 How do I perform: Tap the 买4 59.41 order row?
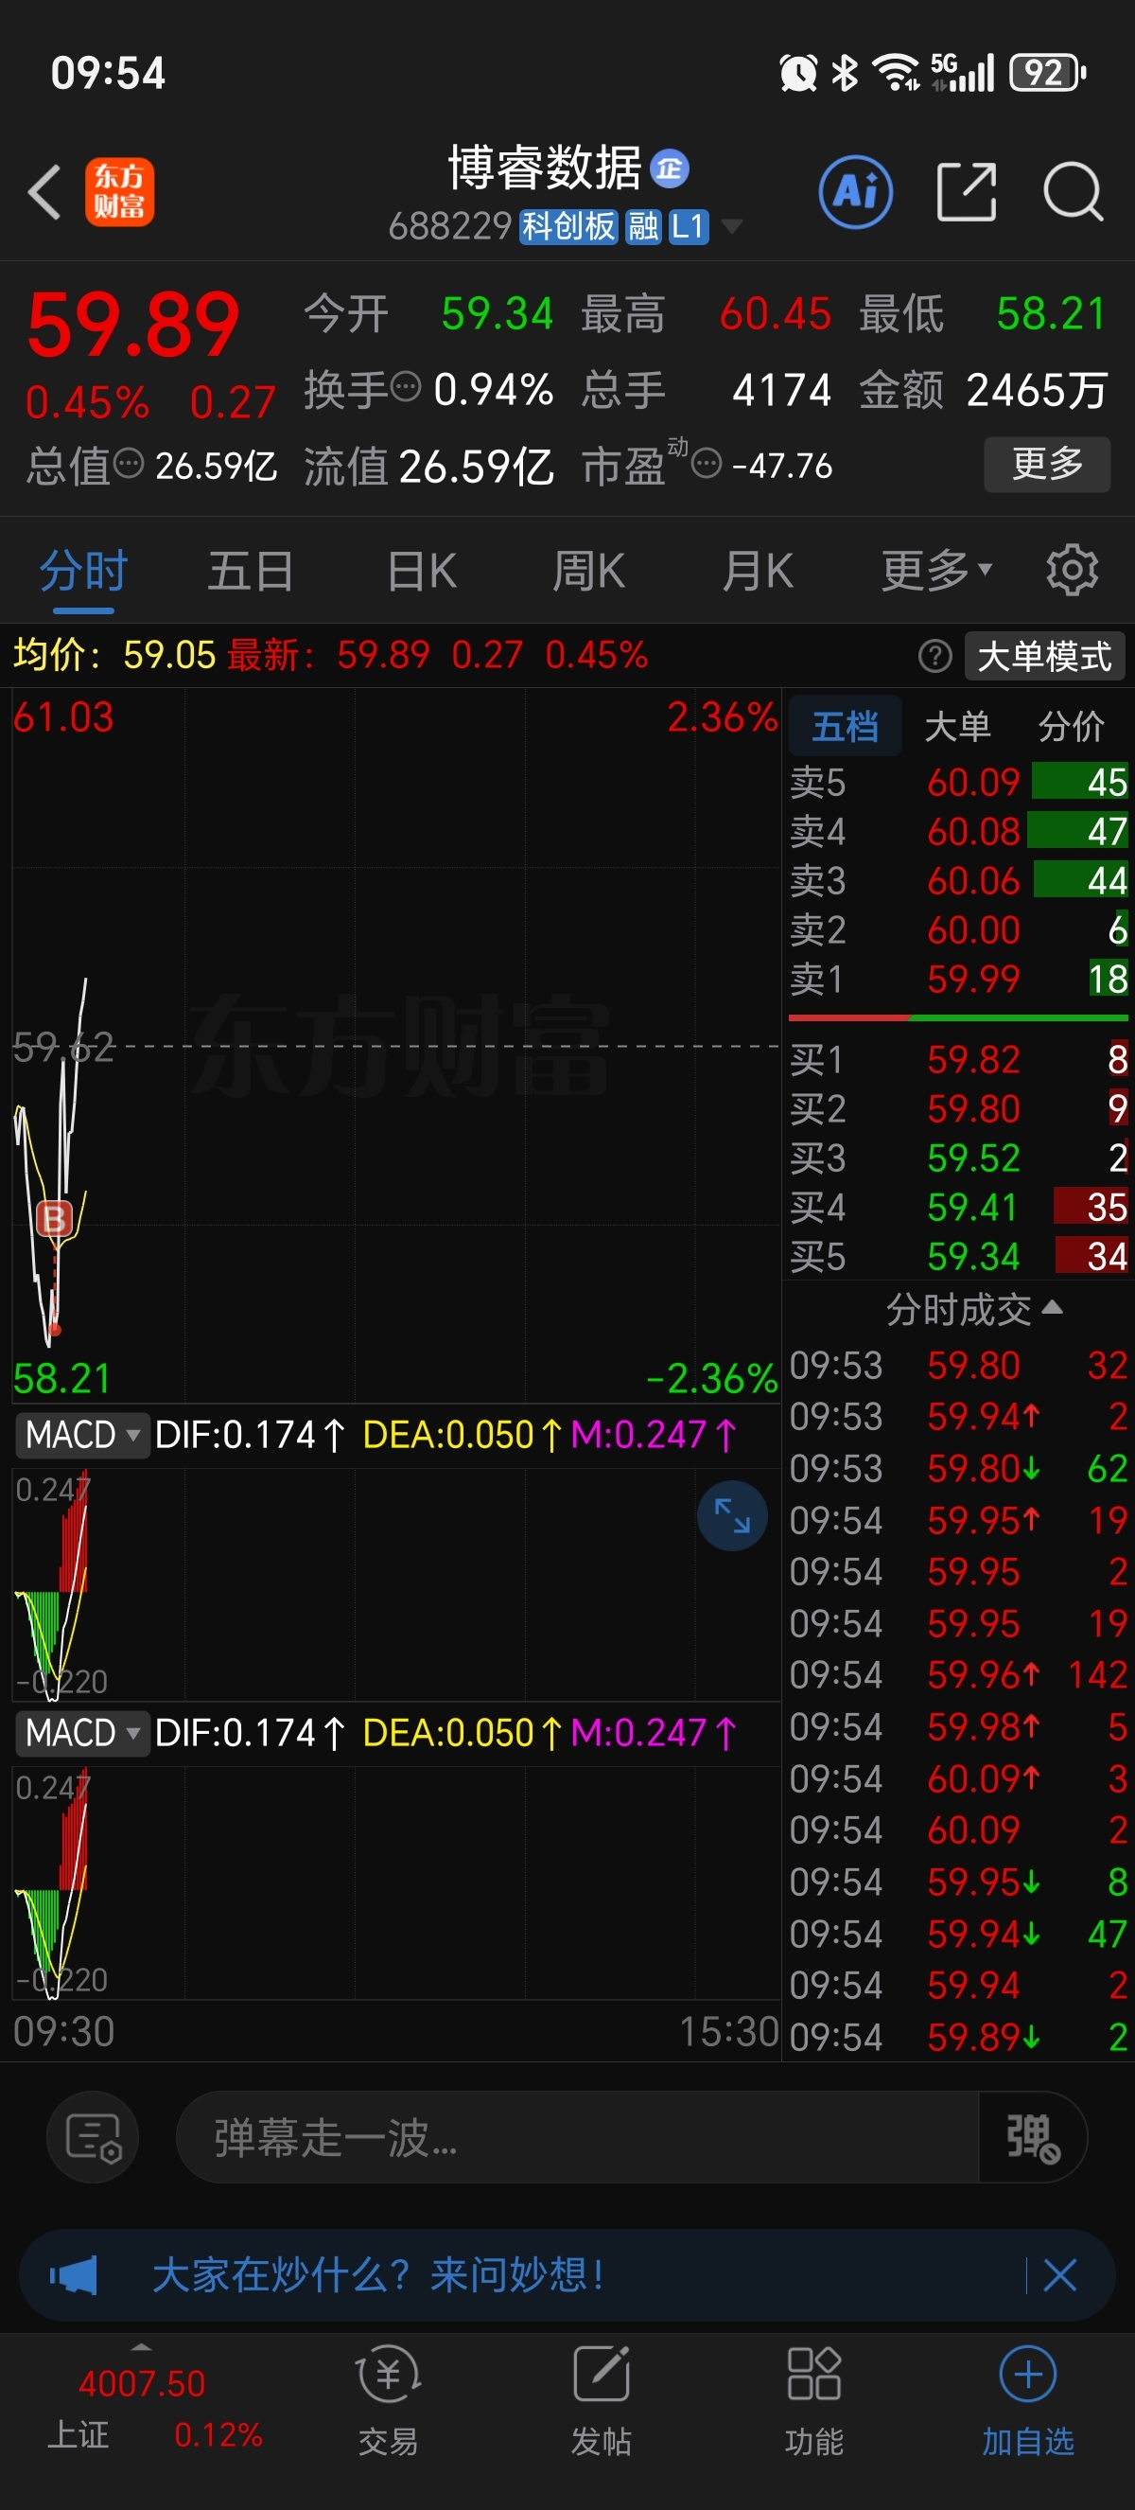click(x=958, y=1208)
